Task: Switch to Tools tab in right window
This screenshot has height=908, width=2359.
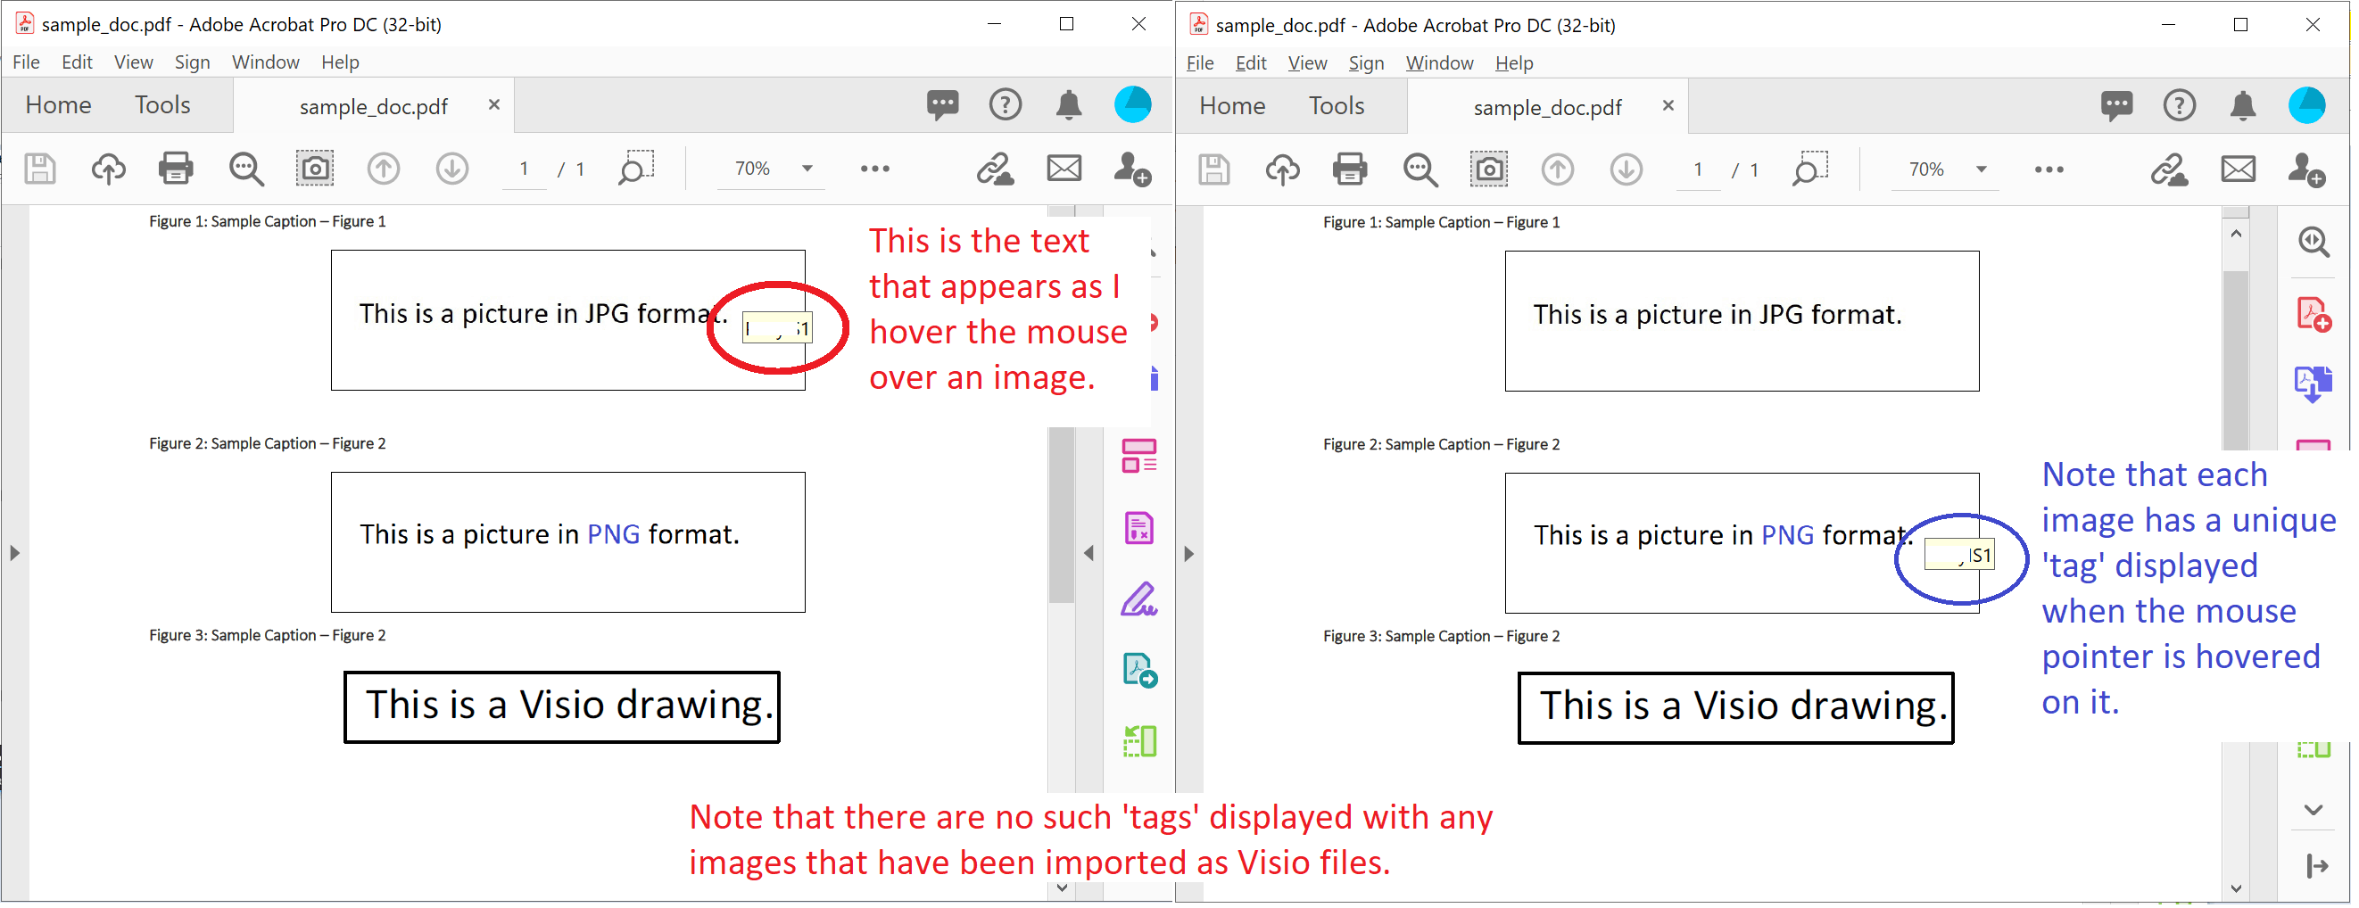Action: pos(1337,106)
